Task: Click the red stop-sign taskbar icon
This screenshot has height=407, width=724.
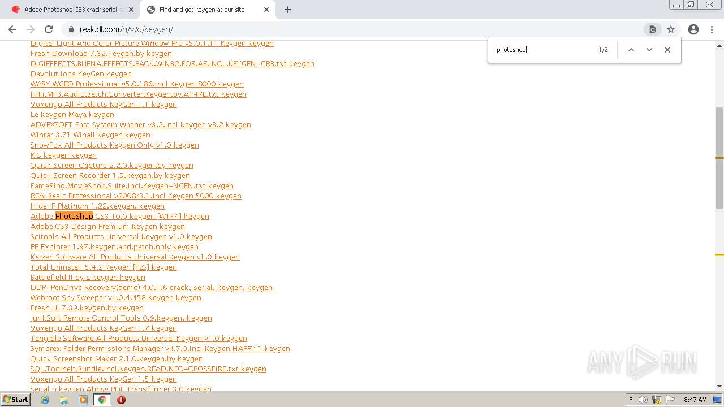Action: tap(121, 400)
